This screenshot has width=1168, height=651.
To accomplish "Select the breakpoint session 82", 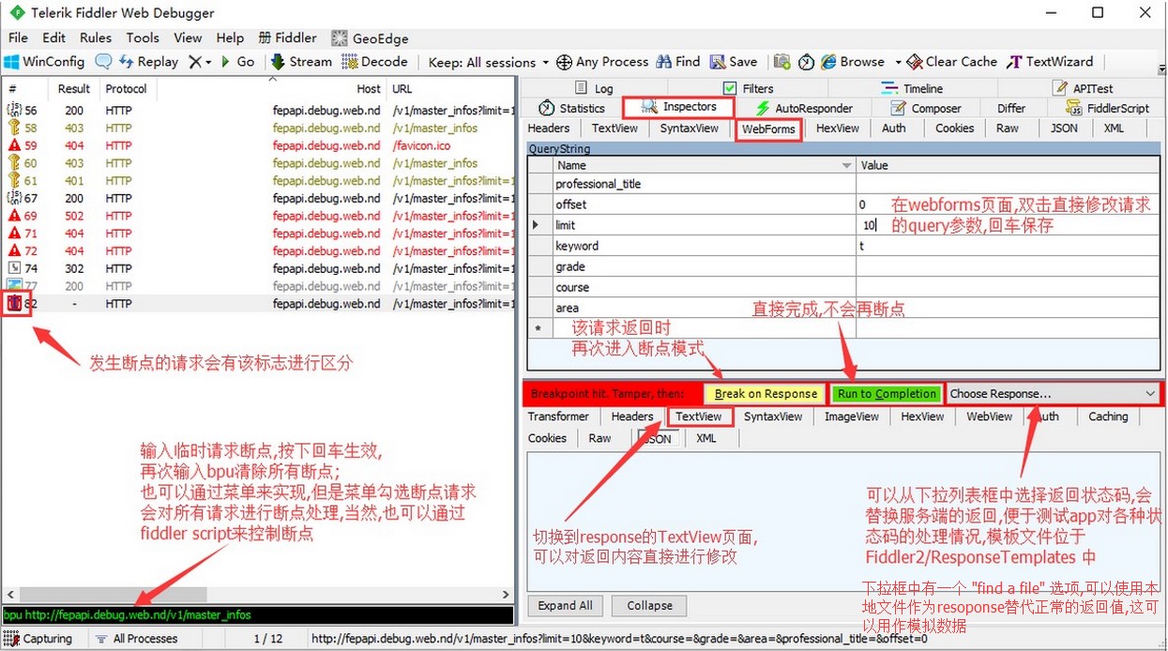I will coord(258,304).
